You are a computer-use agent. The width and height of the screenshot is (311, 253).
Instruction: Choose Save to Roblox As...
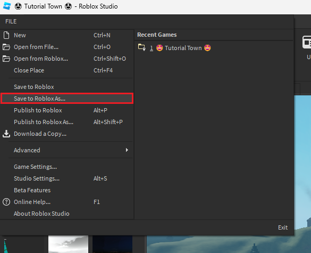67,99
